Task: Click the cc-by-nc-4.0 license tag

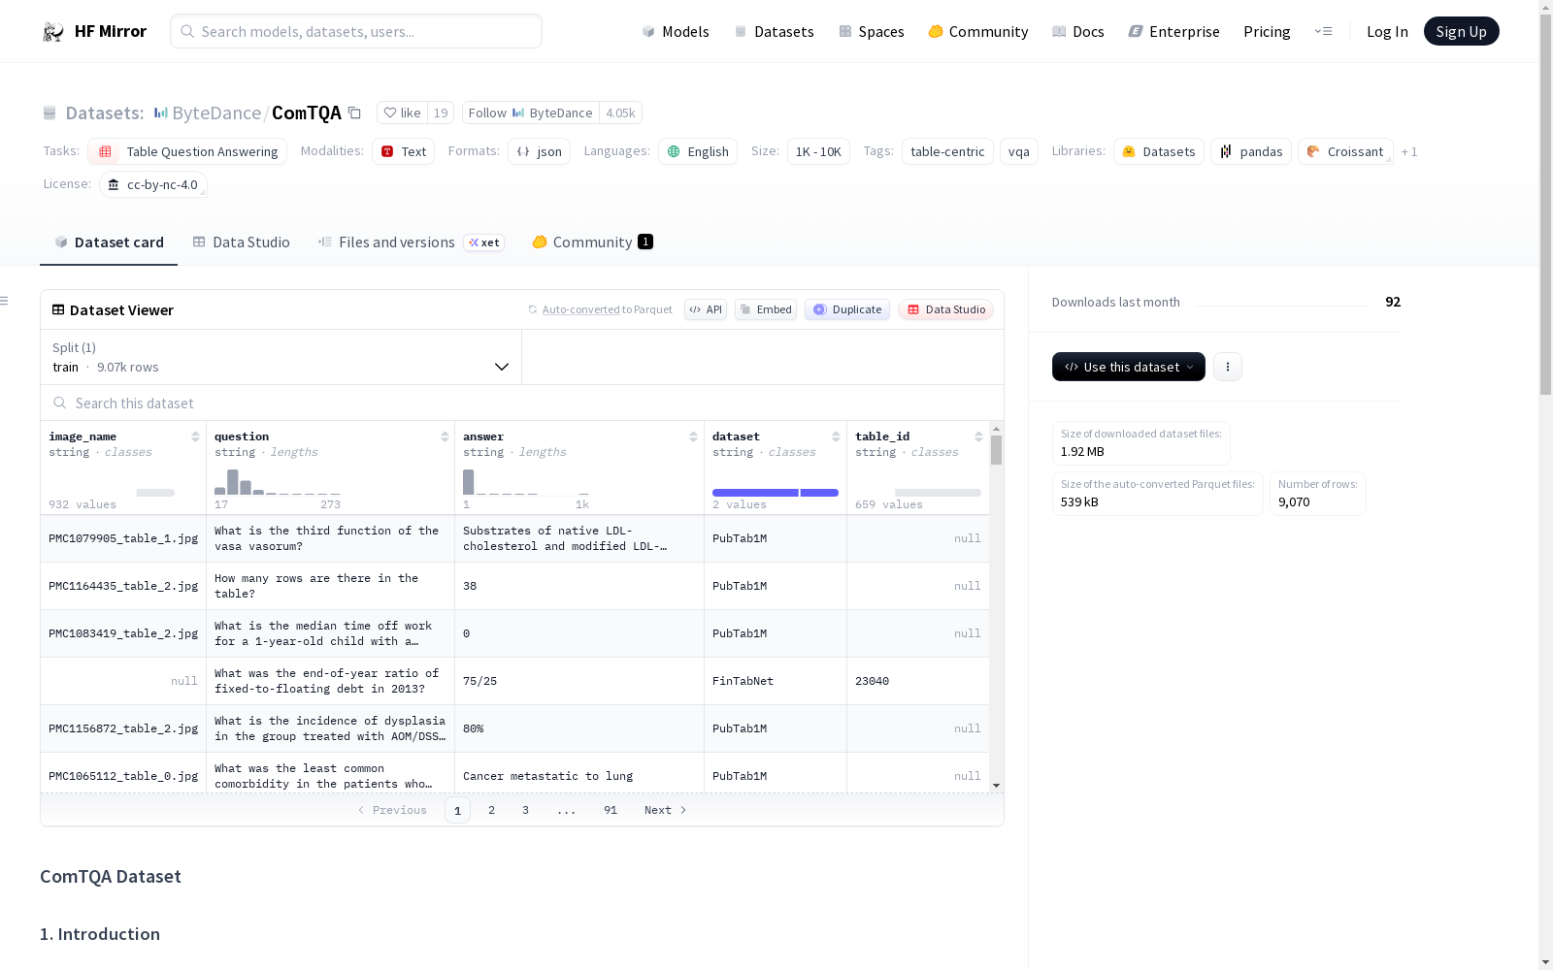Action: coord(153,184)
